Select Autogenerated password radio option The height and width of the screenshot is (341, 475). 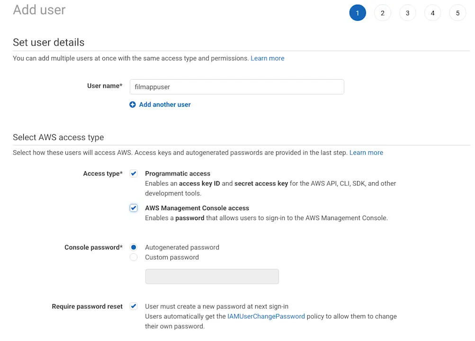pos(134,247)
